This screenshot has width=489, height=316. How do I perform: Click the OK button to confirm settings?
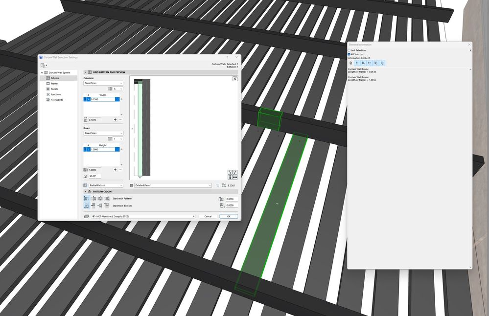click(x=228, y=216)
